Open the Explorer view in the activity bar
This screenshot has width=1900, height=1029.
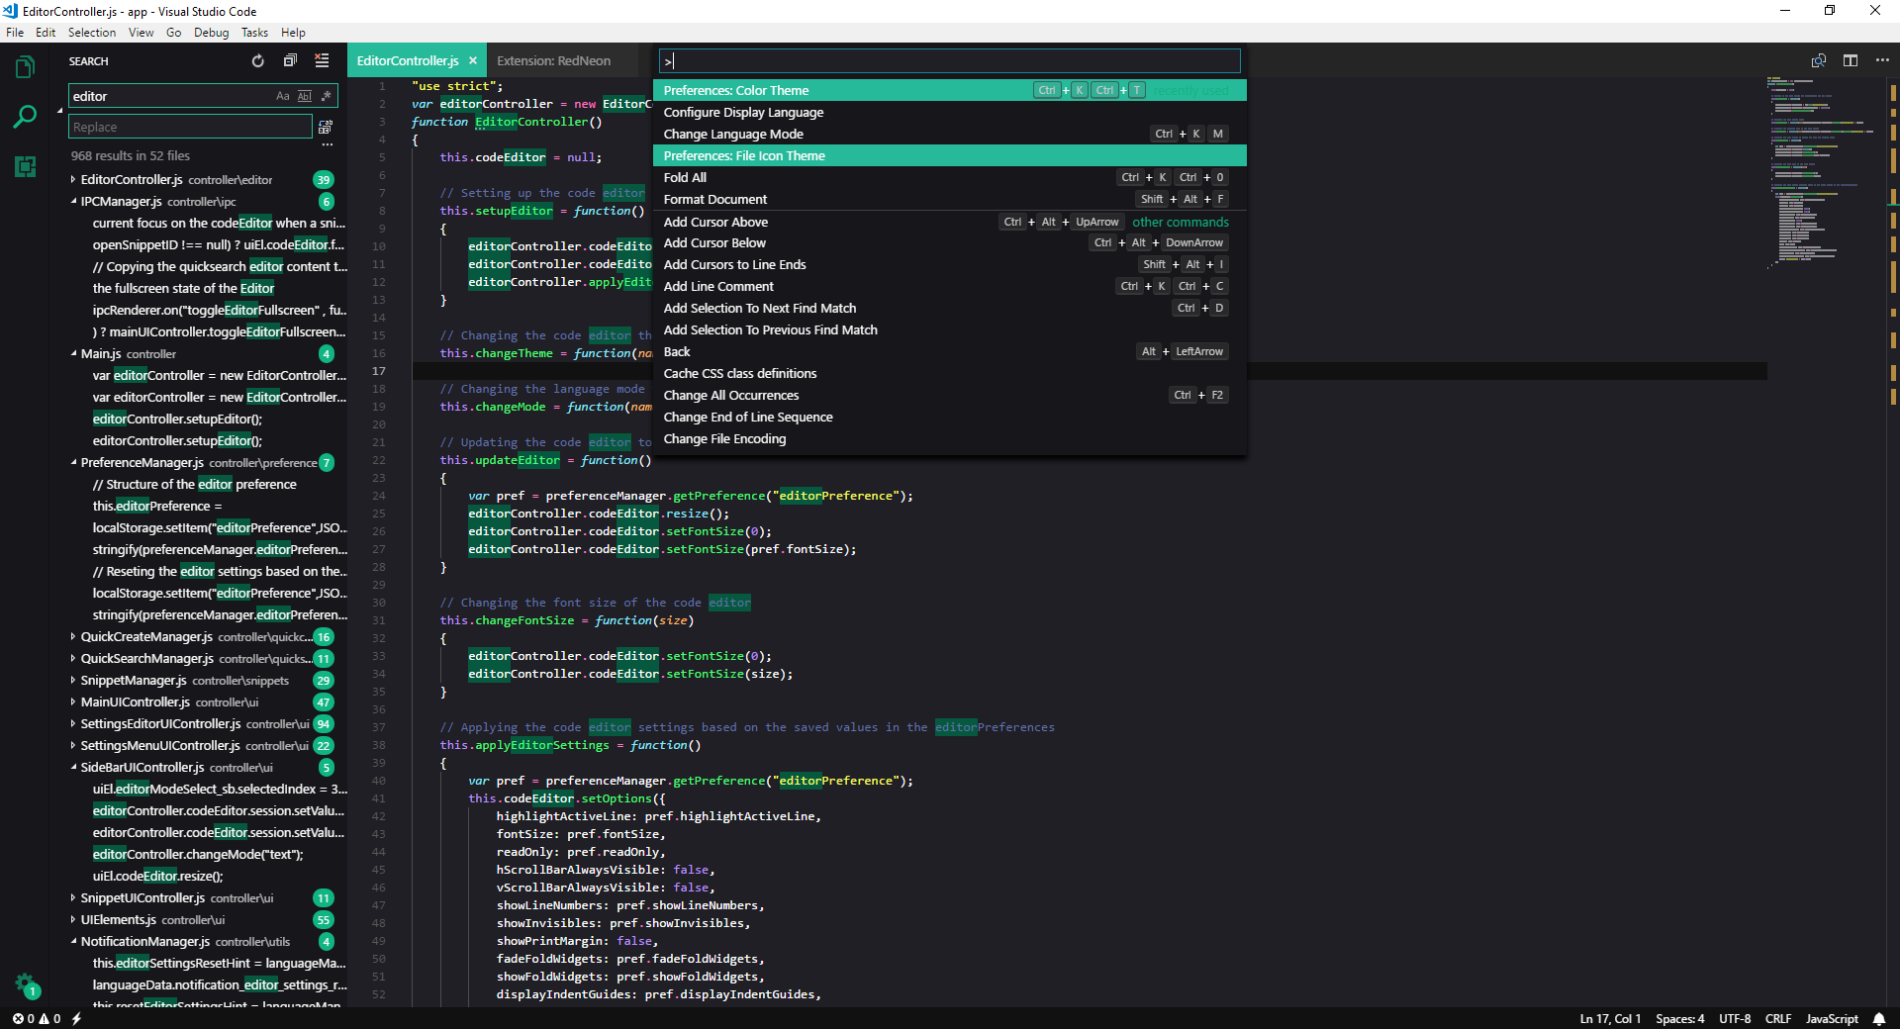point(26,68)
